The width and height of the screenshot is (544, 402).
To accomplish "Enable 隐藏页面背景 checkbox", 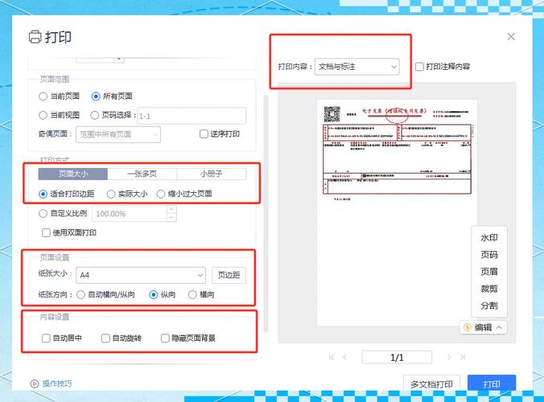I will [165, 338].
